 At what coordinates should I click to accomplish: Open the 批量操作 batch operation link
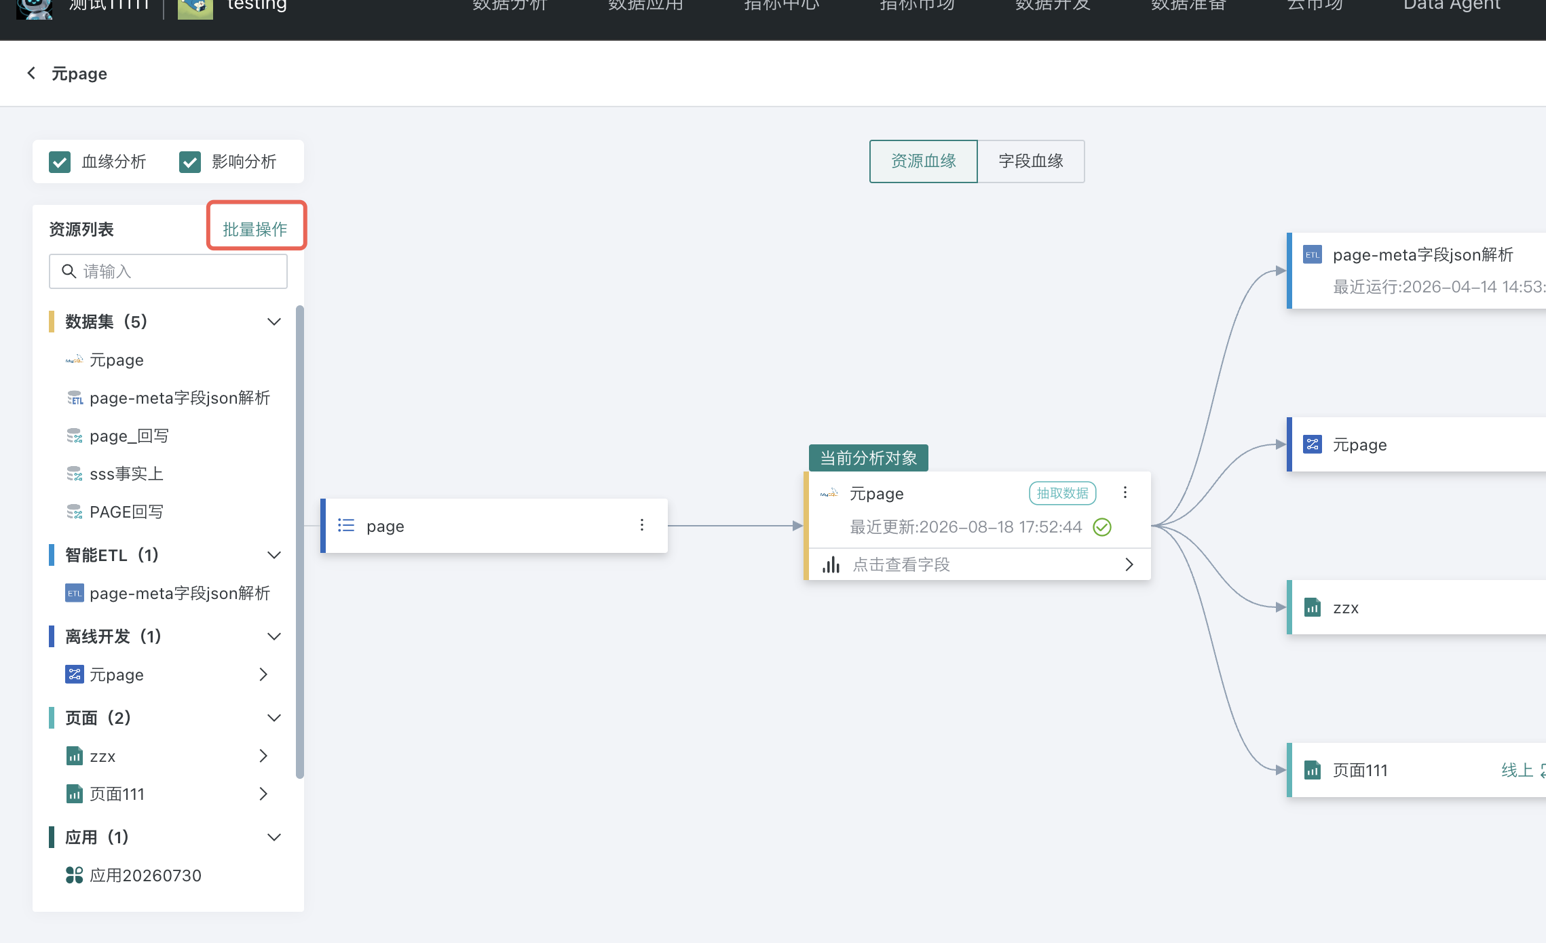255,229
